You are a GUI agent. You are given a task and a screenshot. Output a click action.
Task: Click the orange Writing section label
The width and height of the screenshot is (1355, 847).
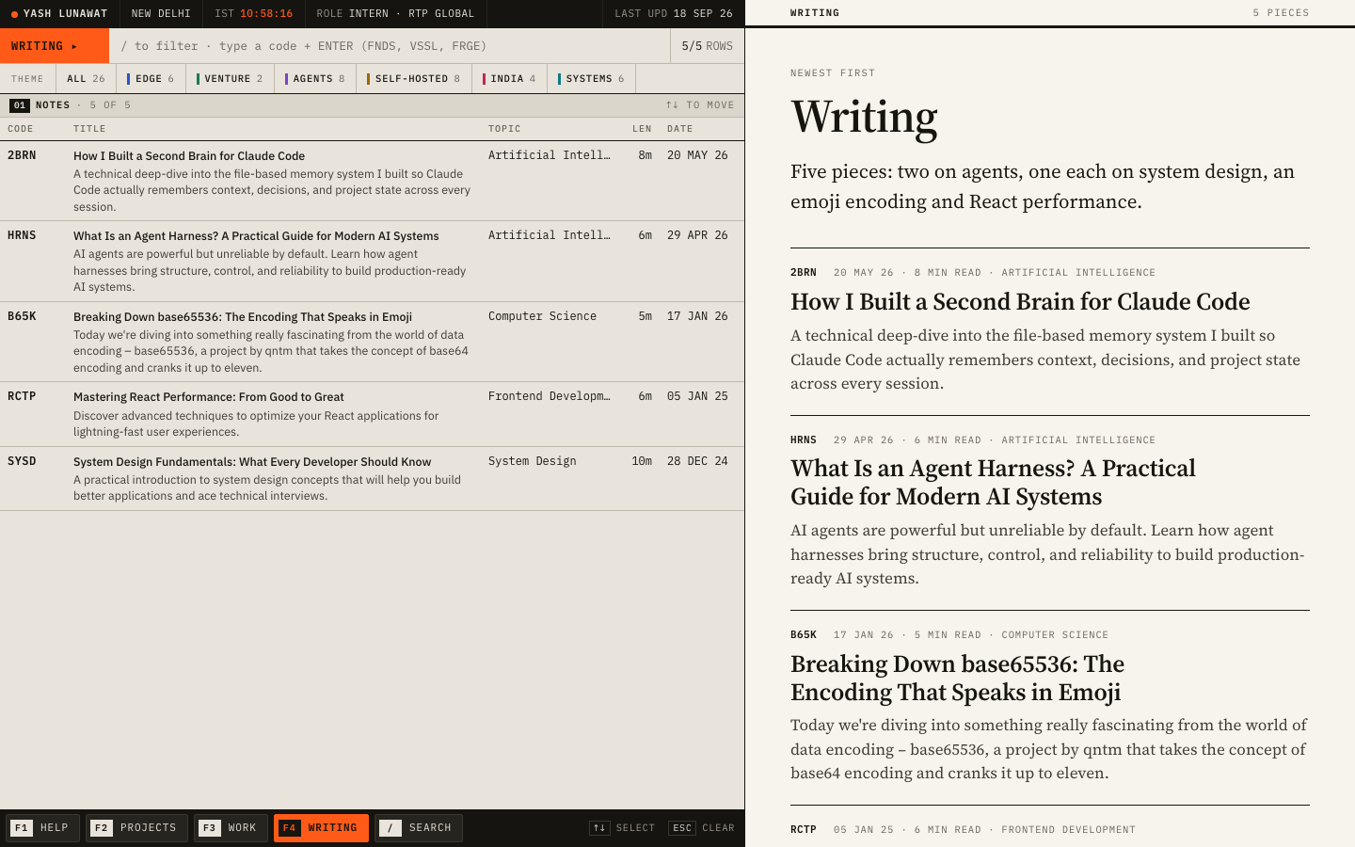(x=55, y=46)
